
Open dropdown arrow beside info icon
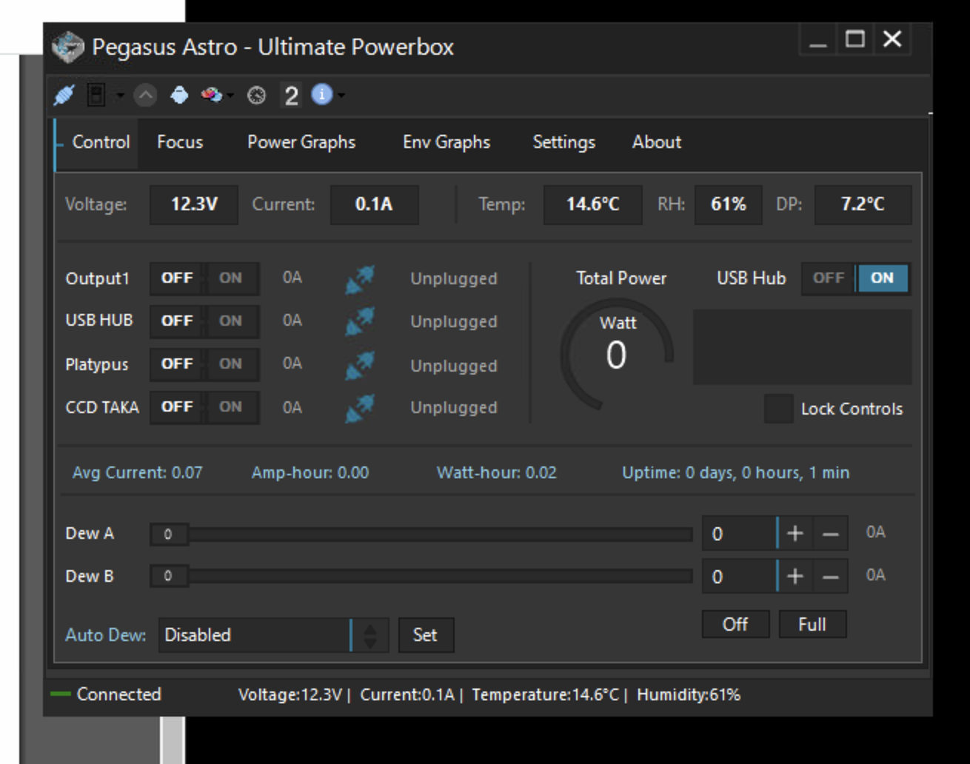(x=341, y=95)
